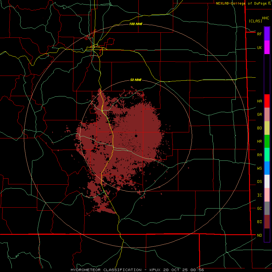Click the RF legend label
The width and height of the screenshot is (272, 272).
tap(260, 34)
